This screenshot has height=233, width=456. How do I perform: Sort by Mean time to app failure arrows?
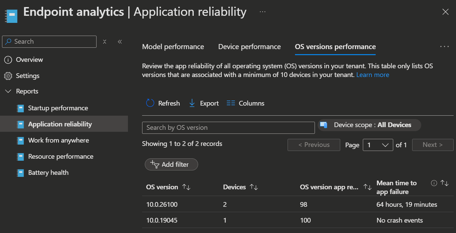(x=445, y=183)
